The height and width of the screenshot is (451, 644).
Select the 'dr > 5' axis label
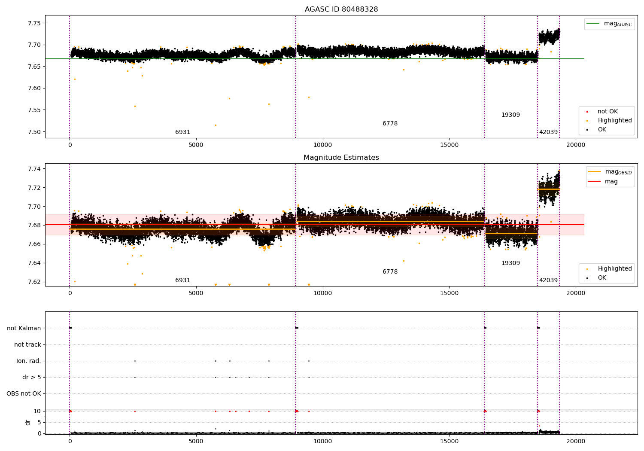(x=32, y=377)
